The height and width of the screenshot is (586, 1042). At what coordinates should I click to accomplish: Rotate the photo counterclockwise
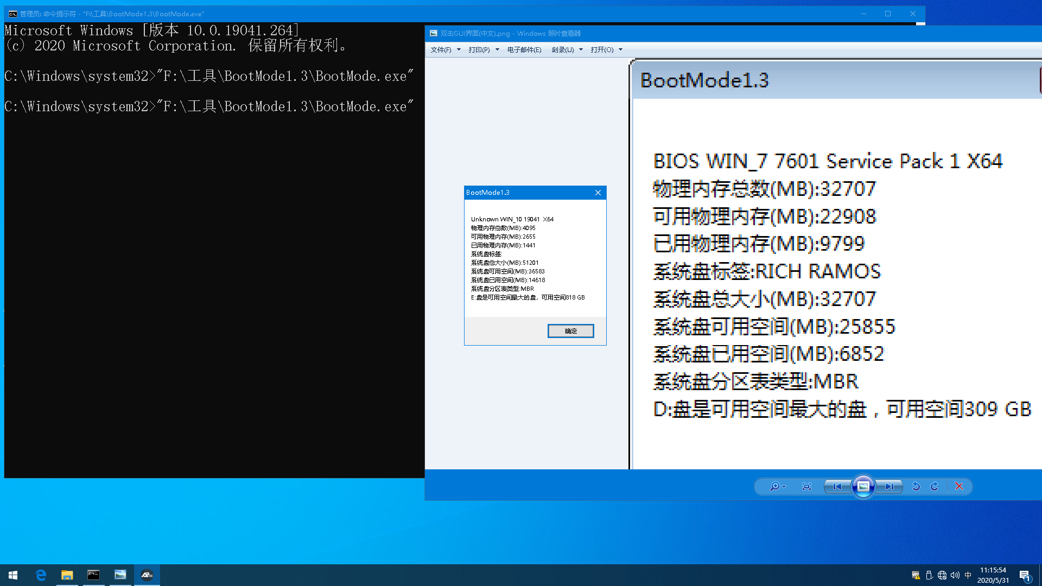pyautogui.click(x=916, y=487)
